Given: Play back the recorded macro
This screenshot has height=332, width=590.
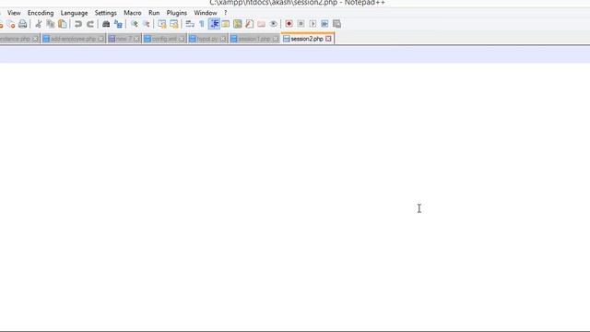Looking at the screenshot, I should pos(313,24).
